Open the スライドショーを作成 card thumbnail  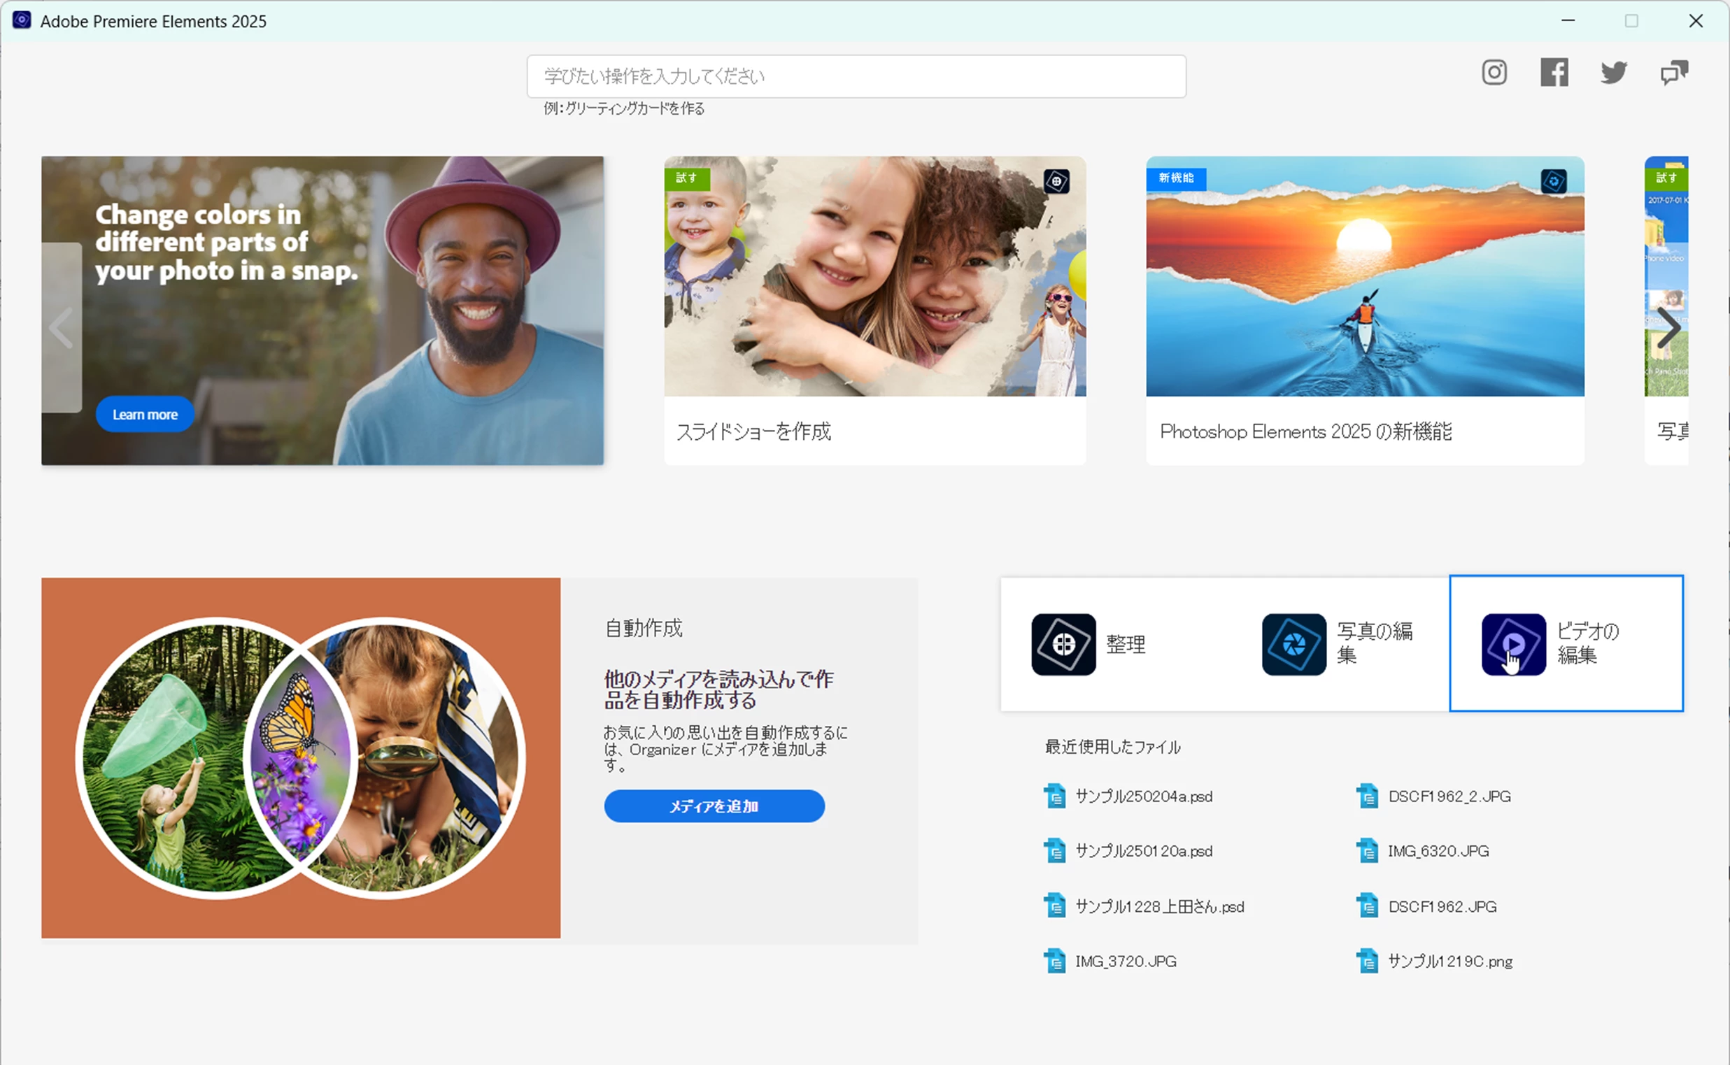[874, 276]
